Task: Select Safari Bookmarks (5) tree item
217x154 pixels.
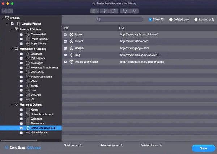Action: pyautogui.click(x=31, y=128)
